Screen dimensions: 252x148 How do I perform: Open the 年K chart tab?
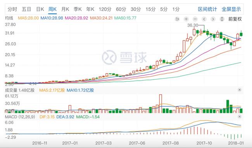[90, 9]
